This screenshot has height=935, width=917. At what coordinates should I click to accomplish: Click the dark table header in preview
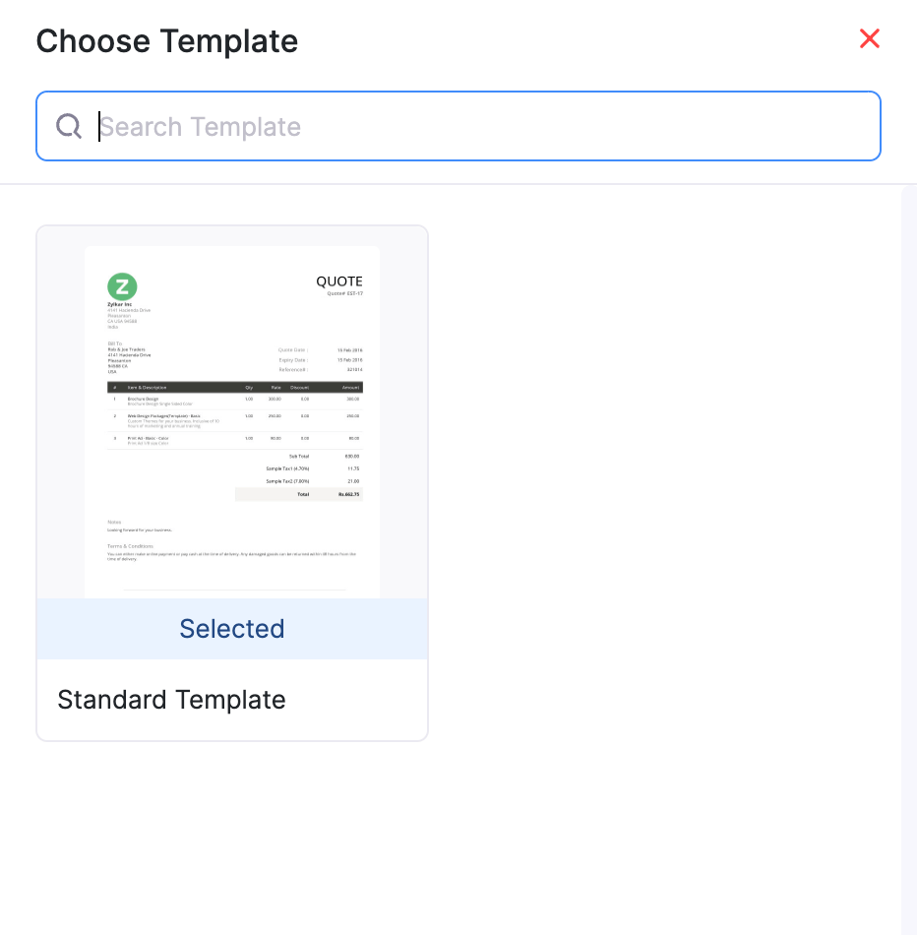pos(234,388)
